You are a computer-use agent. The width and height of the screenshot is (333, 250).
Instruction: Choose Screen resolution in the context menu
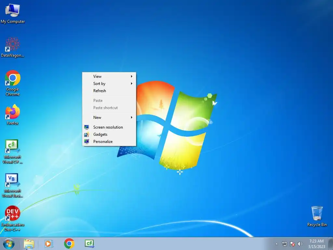[109, 127]
